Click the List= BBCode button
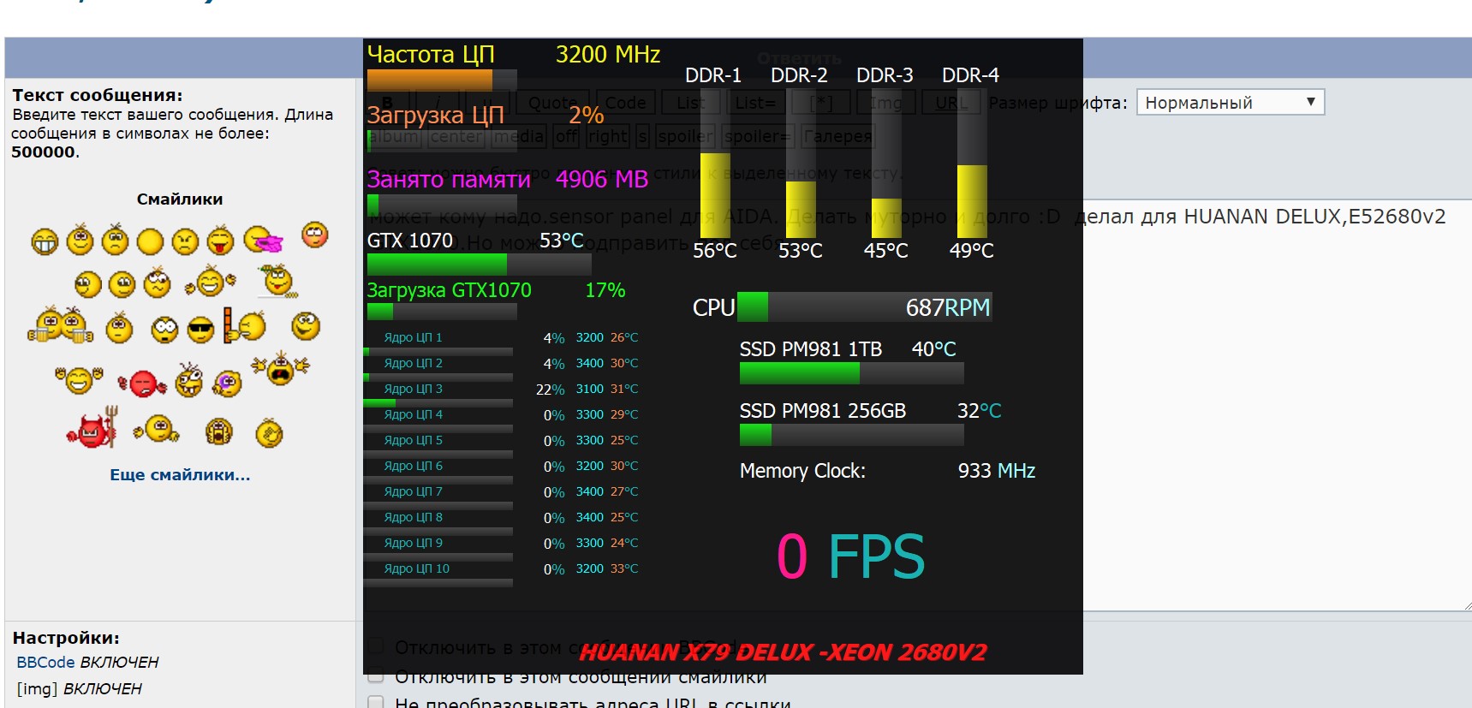The height and width of the screenshot is (708, 1472). [x=755, y=103]
